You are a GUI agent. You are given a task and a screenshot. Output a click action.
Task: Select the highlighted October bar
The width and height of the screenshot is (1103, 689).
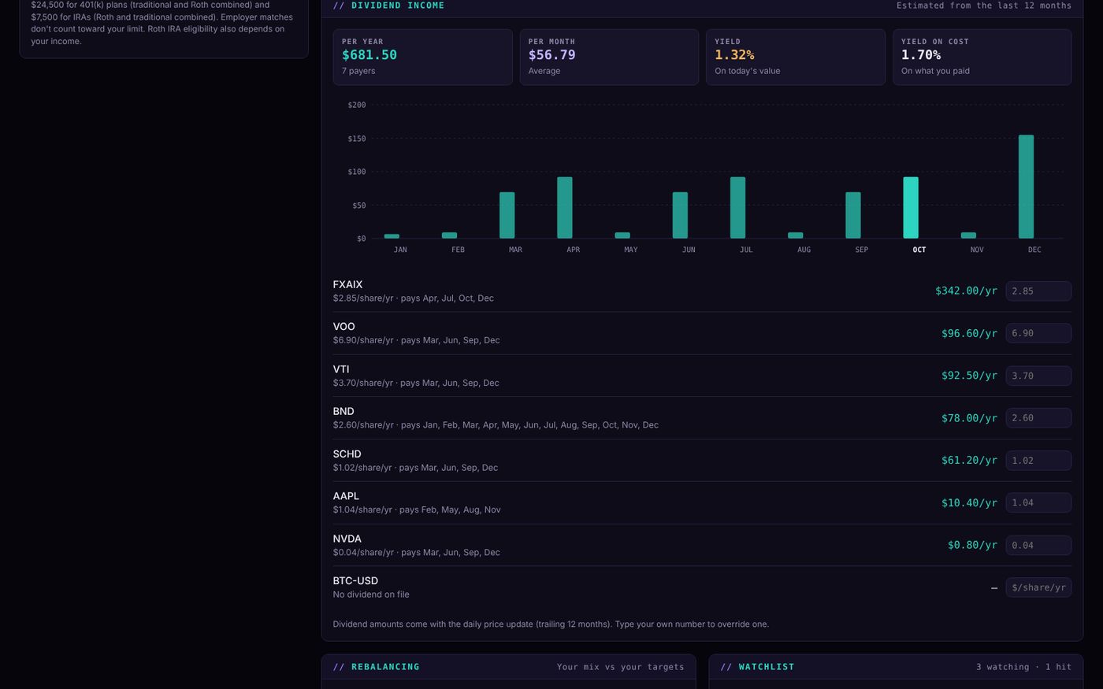(911, 208)
